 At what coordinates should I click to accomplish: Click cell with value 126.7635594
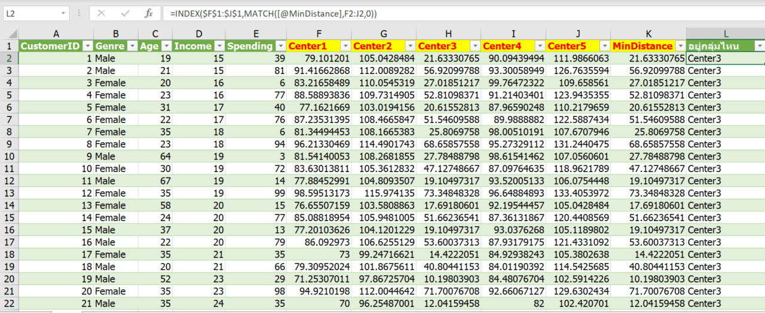578,70
